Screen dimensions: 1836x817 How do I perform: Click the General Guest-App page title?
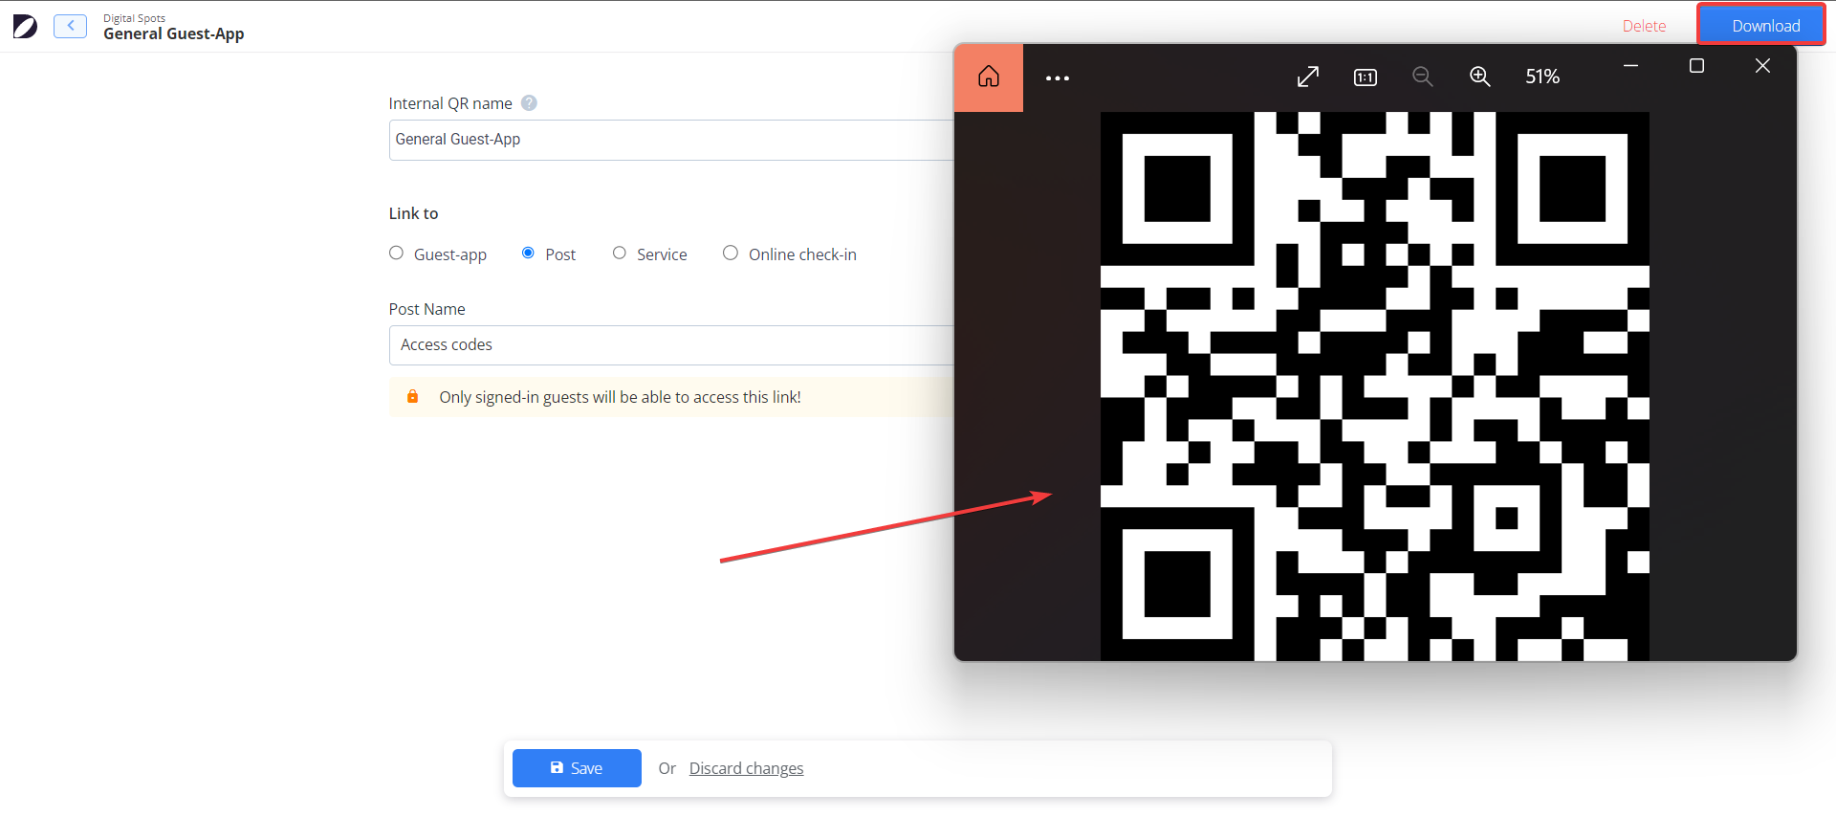[x=174, y=34]
